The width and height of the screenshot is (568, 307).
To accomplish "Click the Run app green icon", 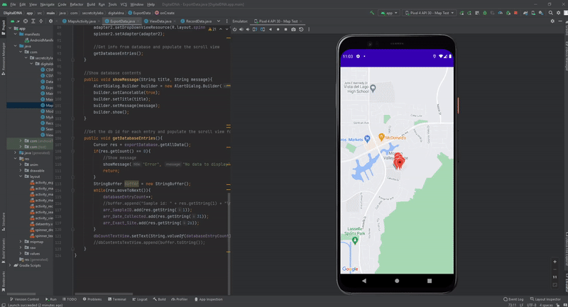I will coord(461,13).
